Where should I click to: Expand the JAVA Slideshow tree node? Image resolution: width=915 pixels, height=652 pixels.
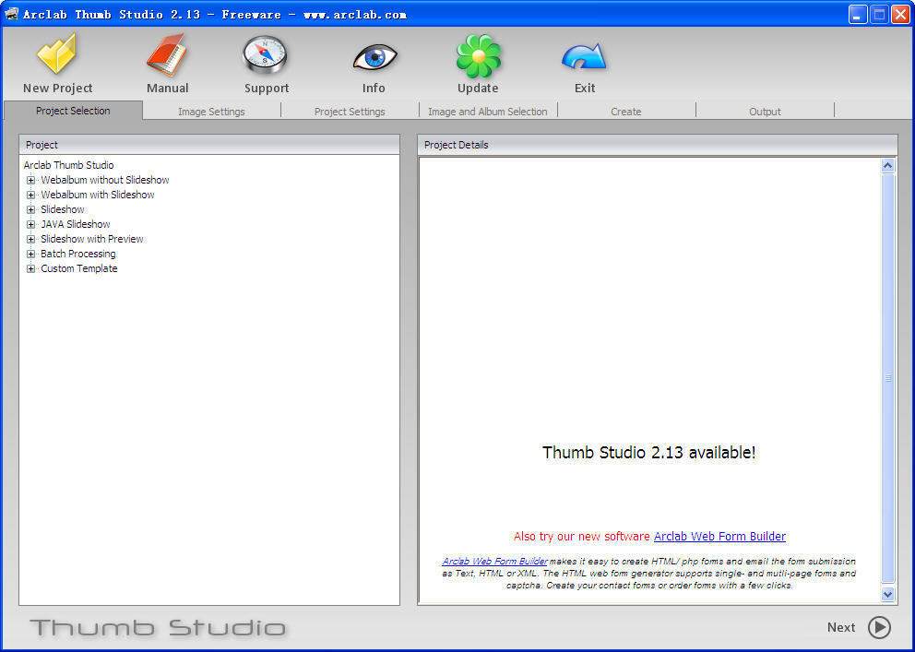(x=31, y=225)
